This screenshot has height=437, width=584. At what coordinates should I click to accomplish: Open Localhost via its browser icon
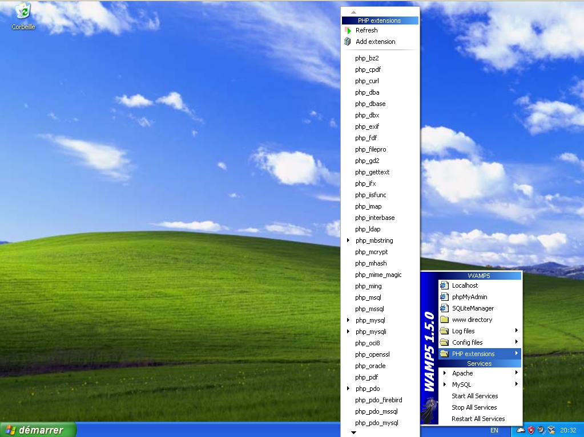click(444, 285)
